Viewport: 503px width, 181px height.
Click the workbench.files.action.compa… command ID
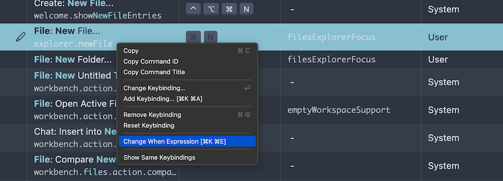coord(105,172)
